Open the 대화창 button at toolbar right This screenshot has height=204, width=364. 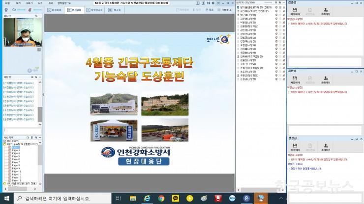tap(225, 10)
